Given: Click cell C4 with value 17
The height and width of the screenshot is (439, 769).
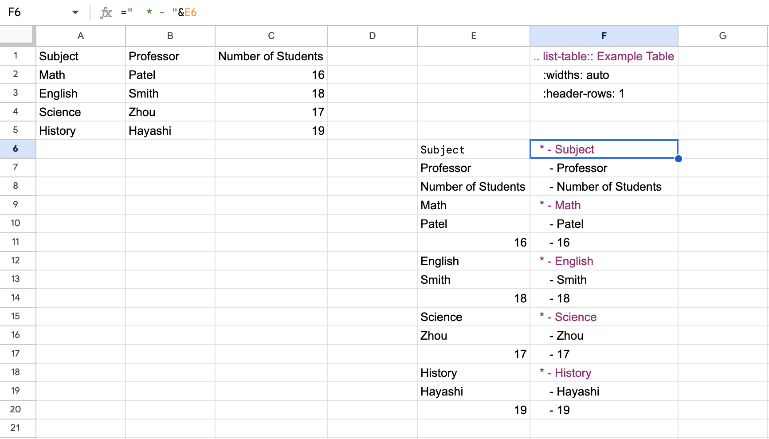Looking at the screenshot, I should coord(271,112).
